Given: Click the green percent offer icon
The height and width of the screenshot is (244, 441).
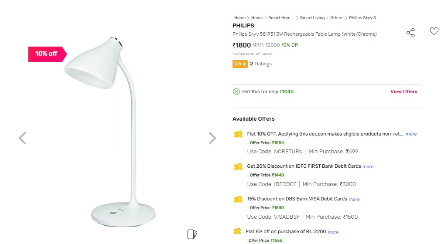Looking at the screenshot, I should click(x=236, y=91).
